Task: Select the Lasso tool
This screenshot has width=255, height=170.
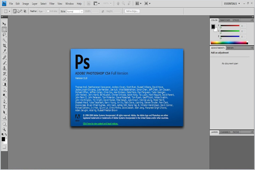Action: (x=4, y=35)
